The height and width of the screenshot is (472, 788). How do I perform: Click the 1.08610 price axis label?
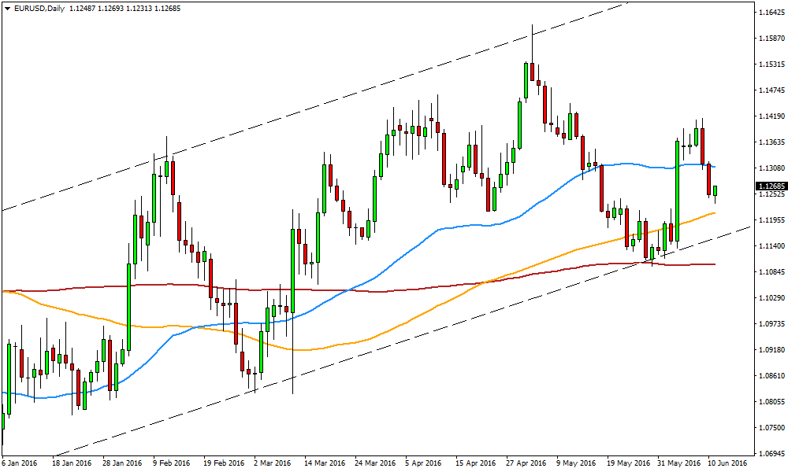pos(771,376)
